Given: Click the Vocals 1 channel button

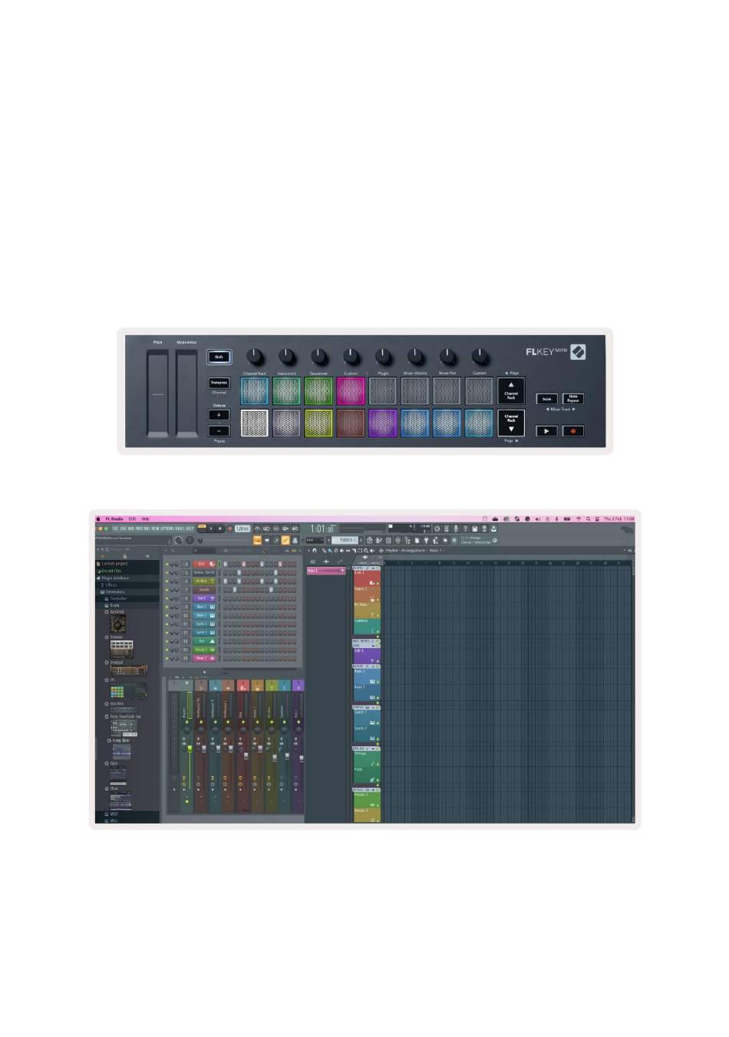Looking at the screenshot, I should pyautogui.click(x=204, y=650).
